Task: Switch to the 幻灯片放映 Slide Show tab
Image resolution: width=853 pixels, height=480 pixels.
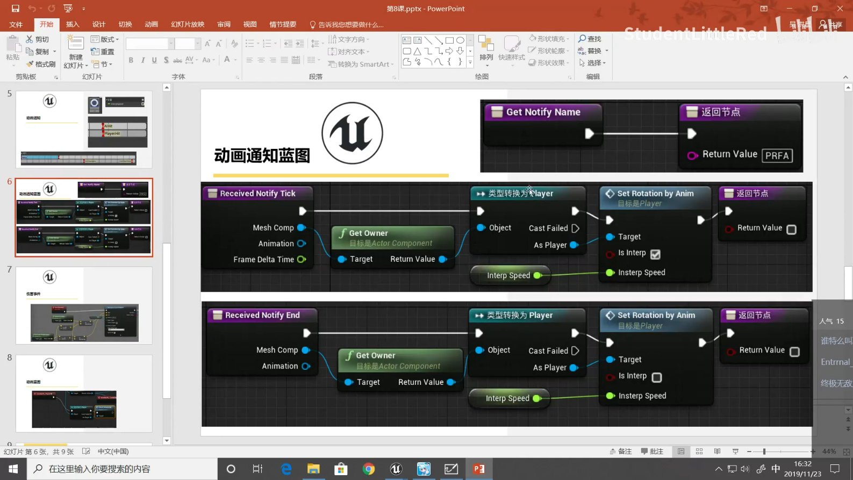Action: click(x=188, y=24)
